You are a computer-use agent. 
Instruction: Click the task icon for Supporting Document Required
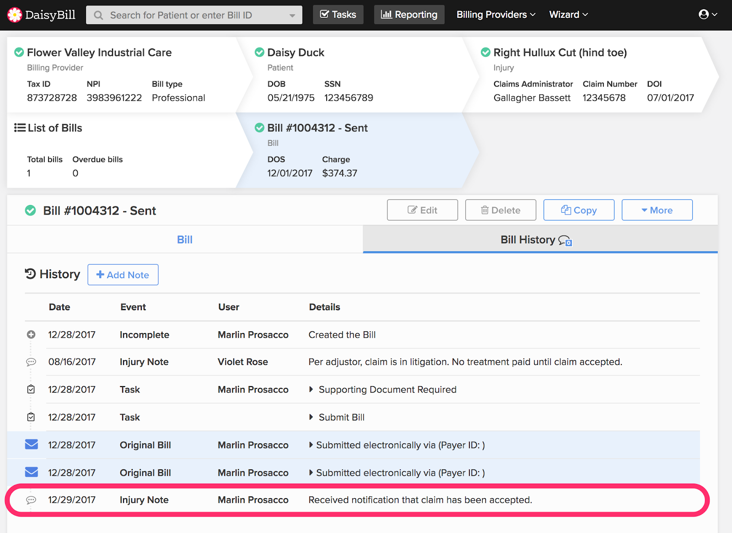(31, 389)
